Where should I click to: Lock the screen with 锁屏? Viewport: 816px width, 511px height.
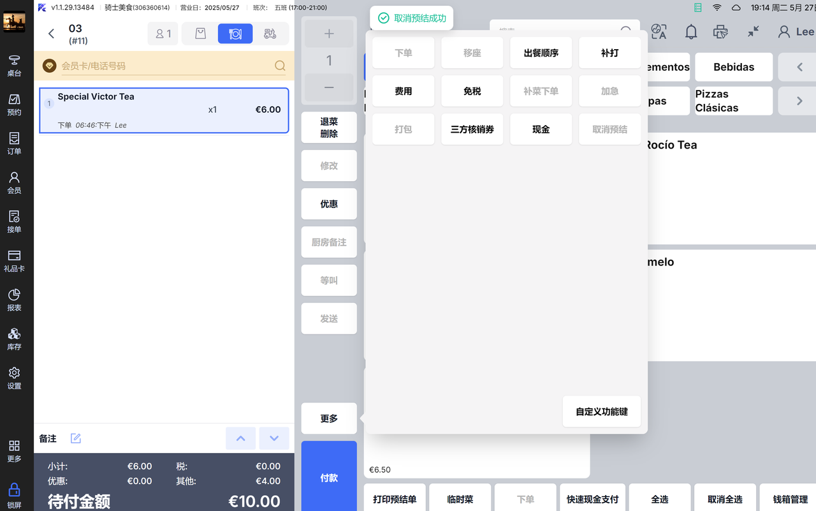coord(14,495)
